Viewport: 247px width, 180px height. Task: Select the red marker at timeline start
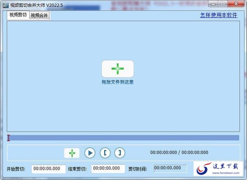[x=9, y=138]
